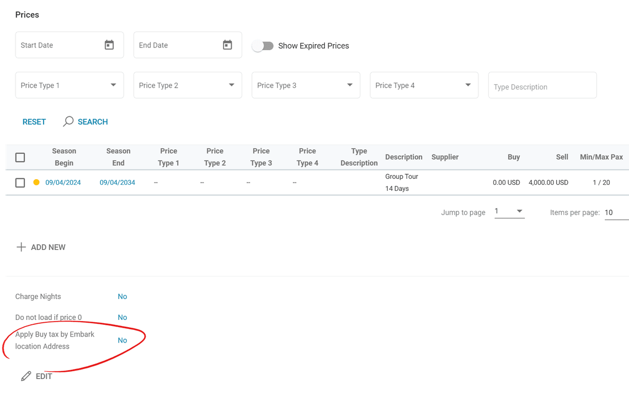Click the Charge Nights 'No' value
629x401 pixels.
tap(122, 297)
